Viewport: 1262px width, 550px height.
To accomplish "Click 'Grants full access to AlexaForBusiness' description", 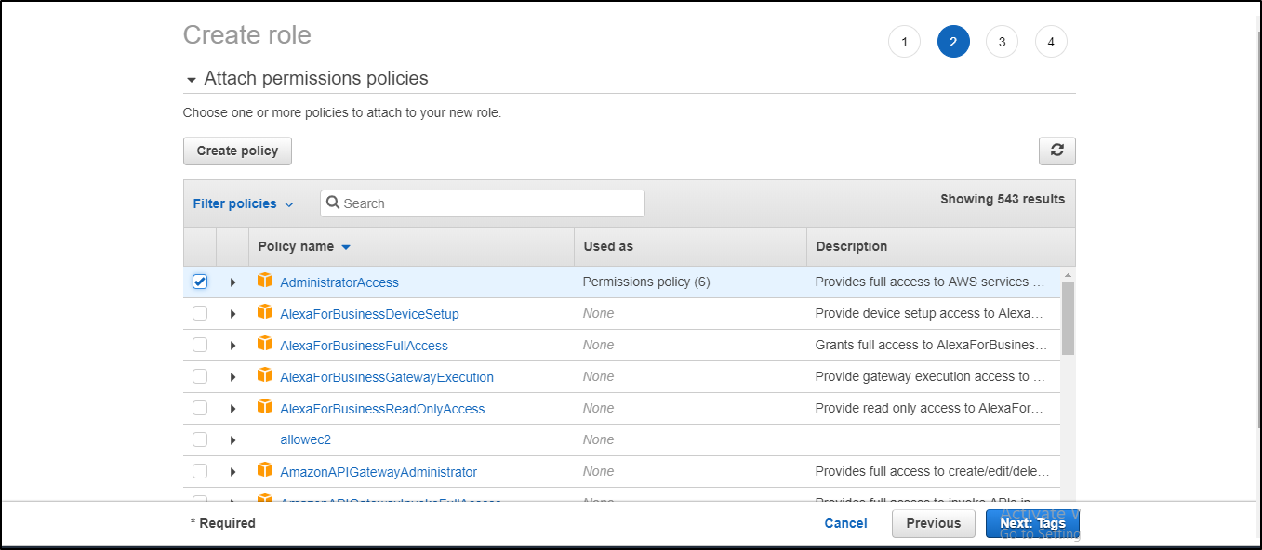I will [930, 345].
